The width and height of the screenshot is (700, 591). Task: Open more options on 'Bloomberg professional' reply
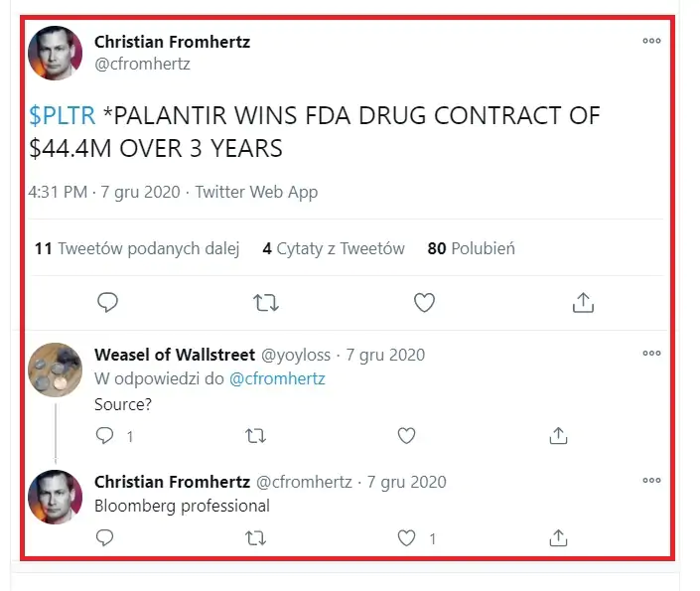point(651,481)
